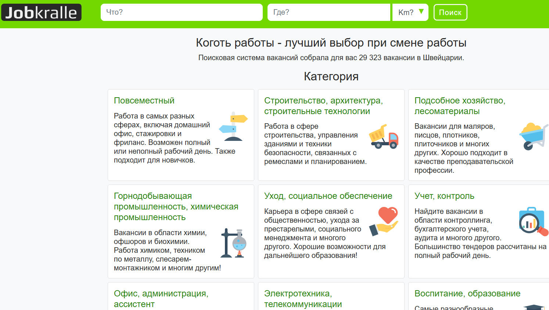Focus the Что? job keyword field
The height and width of the screenshot is (310, 549).
pyautogui.click(x=182, y=12)
